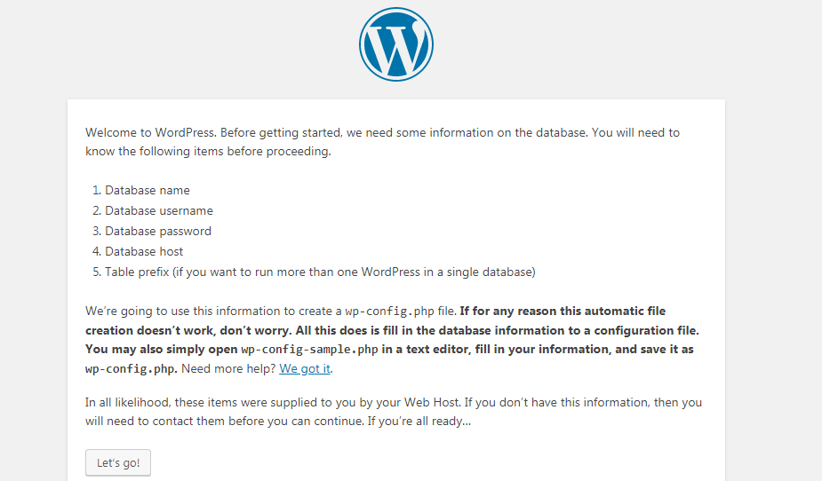Select the "Database host" list item
Screen dimensions: 822x481
(143, 251)
